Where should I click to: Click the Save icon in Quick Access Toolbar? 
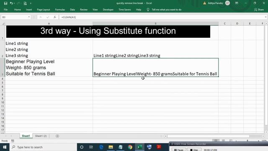tap(5, 3)
